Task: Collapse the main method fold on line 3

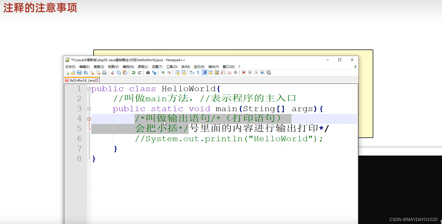Action: click(x=89, y=109)
